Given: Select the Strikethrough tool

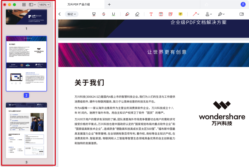Looking at the screenshot, I should pos(104,14).
